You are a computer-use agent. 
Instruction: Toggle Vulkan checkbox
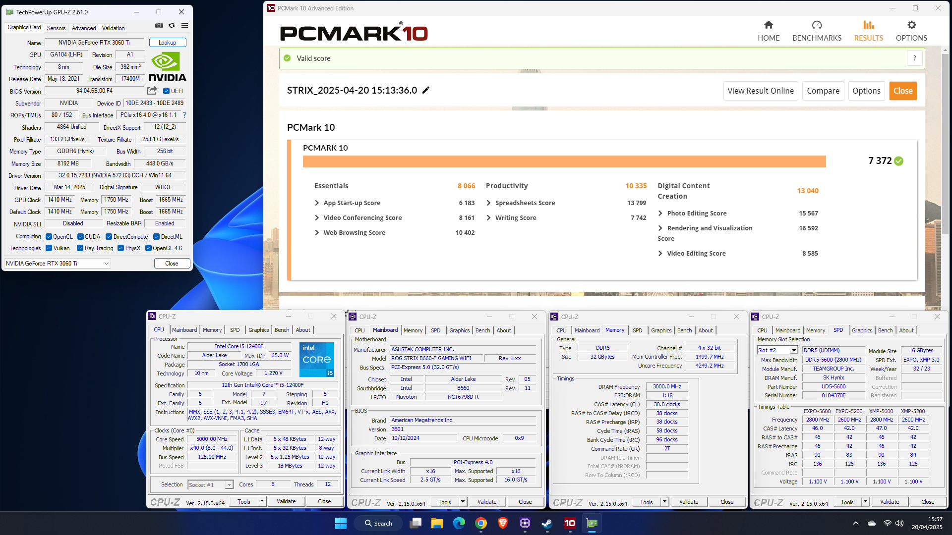point(49,248)
